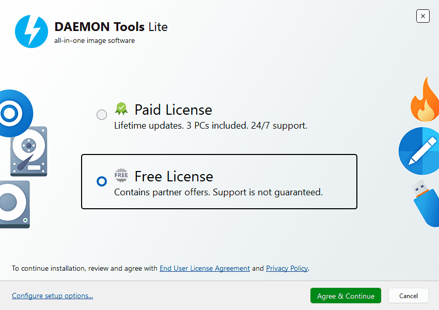
Task: Click the gray disc drive icon at bottom-left
Action: pyautogui.click(x=14, y=204)
